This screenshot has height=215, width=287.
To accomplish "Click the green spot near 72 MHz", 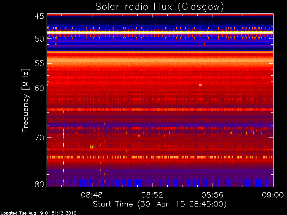I will (92, 146).
